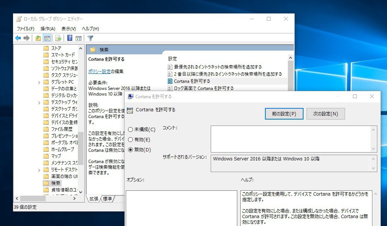Open the Help toolbar icon

[70, 38]
